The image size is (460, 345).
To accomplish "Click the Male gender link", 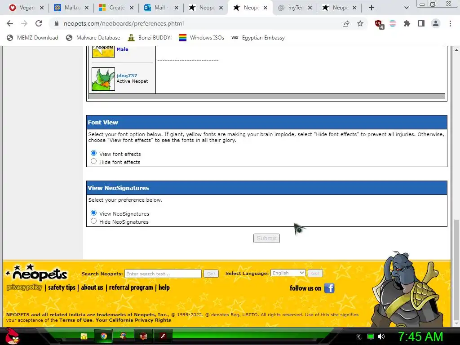I will [x=122, y=49].
